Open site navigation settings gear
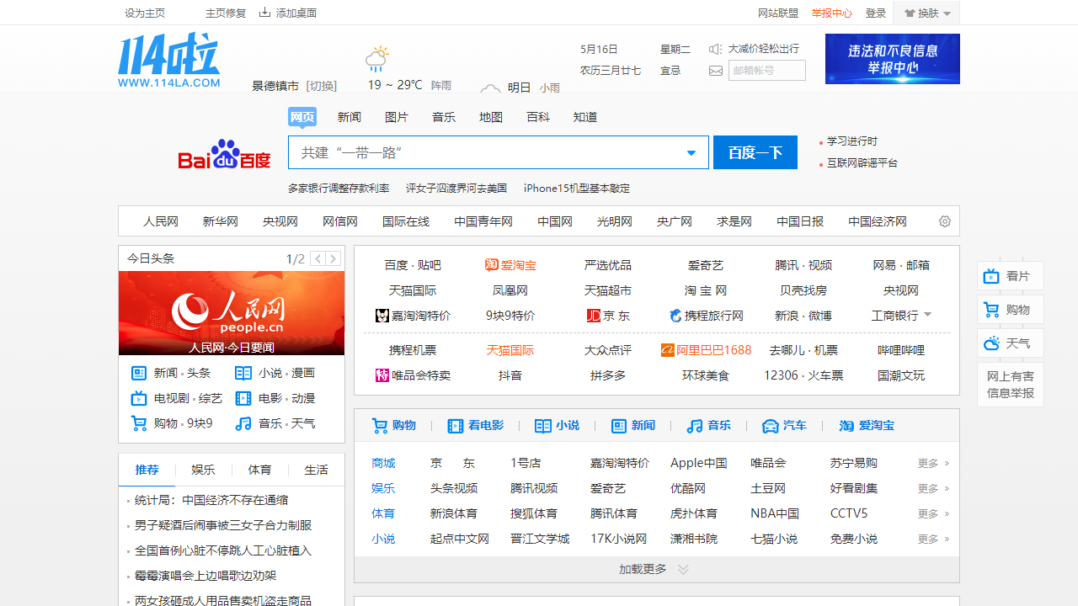Screen dimensions: 1078x606 [945, 221]
